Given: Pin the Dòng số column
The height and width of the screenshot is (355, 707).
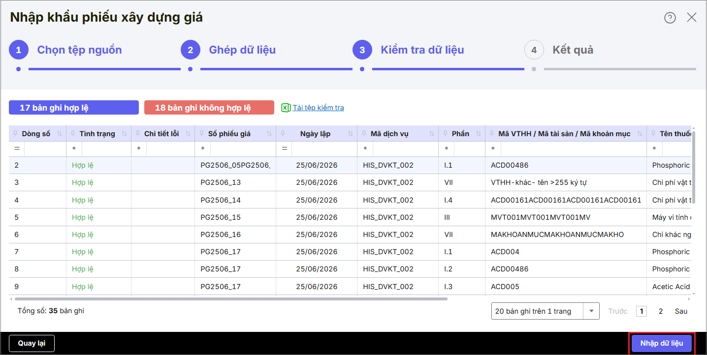Looking at the screenshot, I should (x=15, y=134).
